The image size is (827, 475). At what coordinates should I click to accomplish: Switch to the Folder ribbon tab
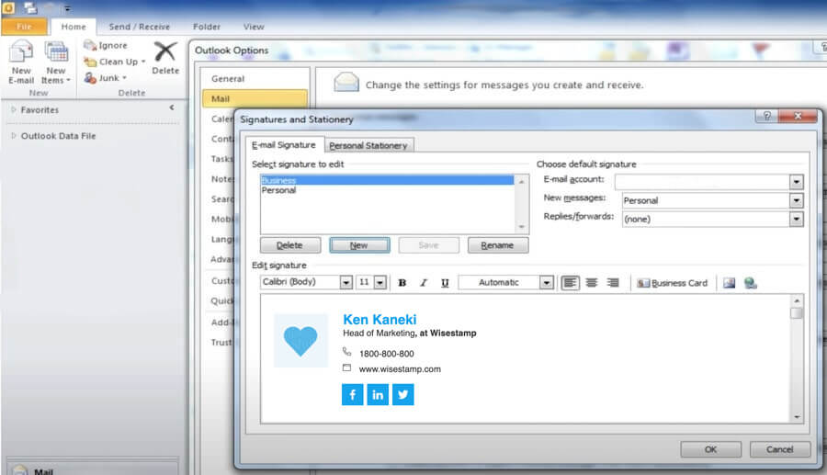pyautogui.click(x=207, y=27)
